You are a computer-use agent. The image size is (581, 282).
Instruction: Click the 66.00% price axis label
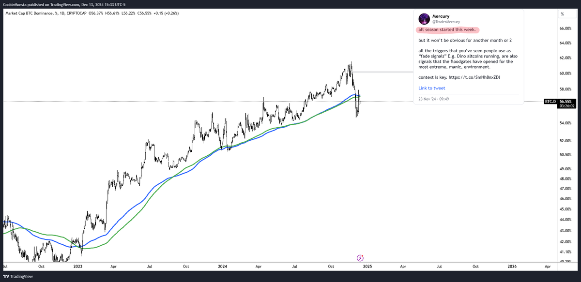566,29
